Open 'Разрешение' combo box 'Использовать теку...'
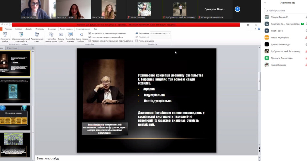The image size is (307, 161). coord(160,33)
